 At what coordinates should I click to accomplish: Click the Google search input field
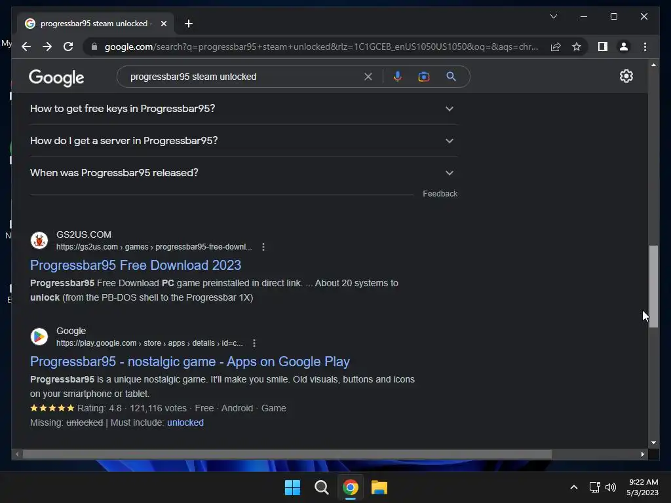(244, 77)
